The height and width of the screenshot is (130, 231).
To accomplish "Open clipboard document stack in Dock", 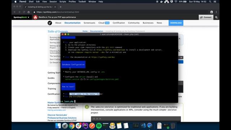I will click(159, 126).
